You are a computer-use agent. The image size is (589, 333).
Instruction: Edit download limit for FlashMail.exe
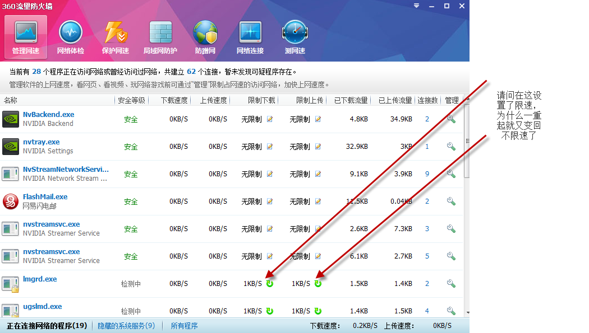[x=270, y=201]
